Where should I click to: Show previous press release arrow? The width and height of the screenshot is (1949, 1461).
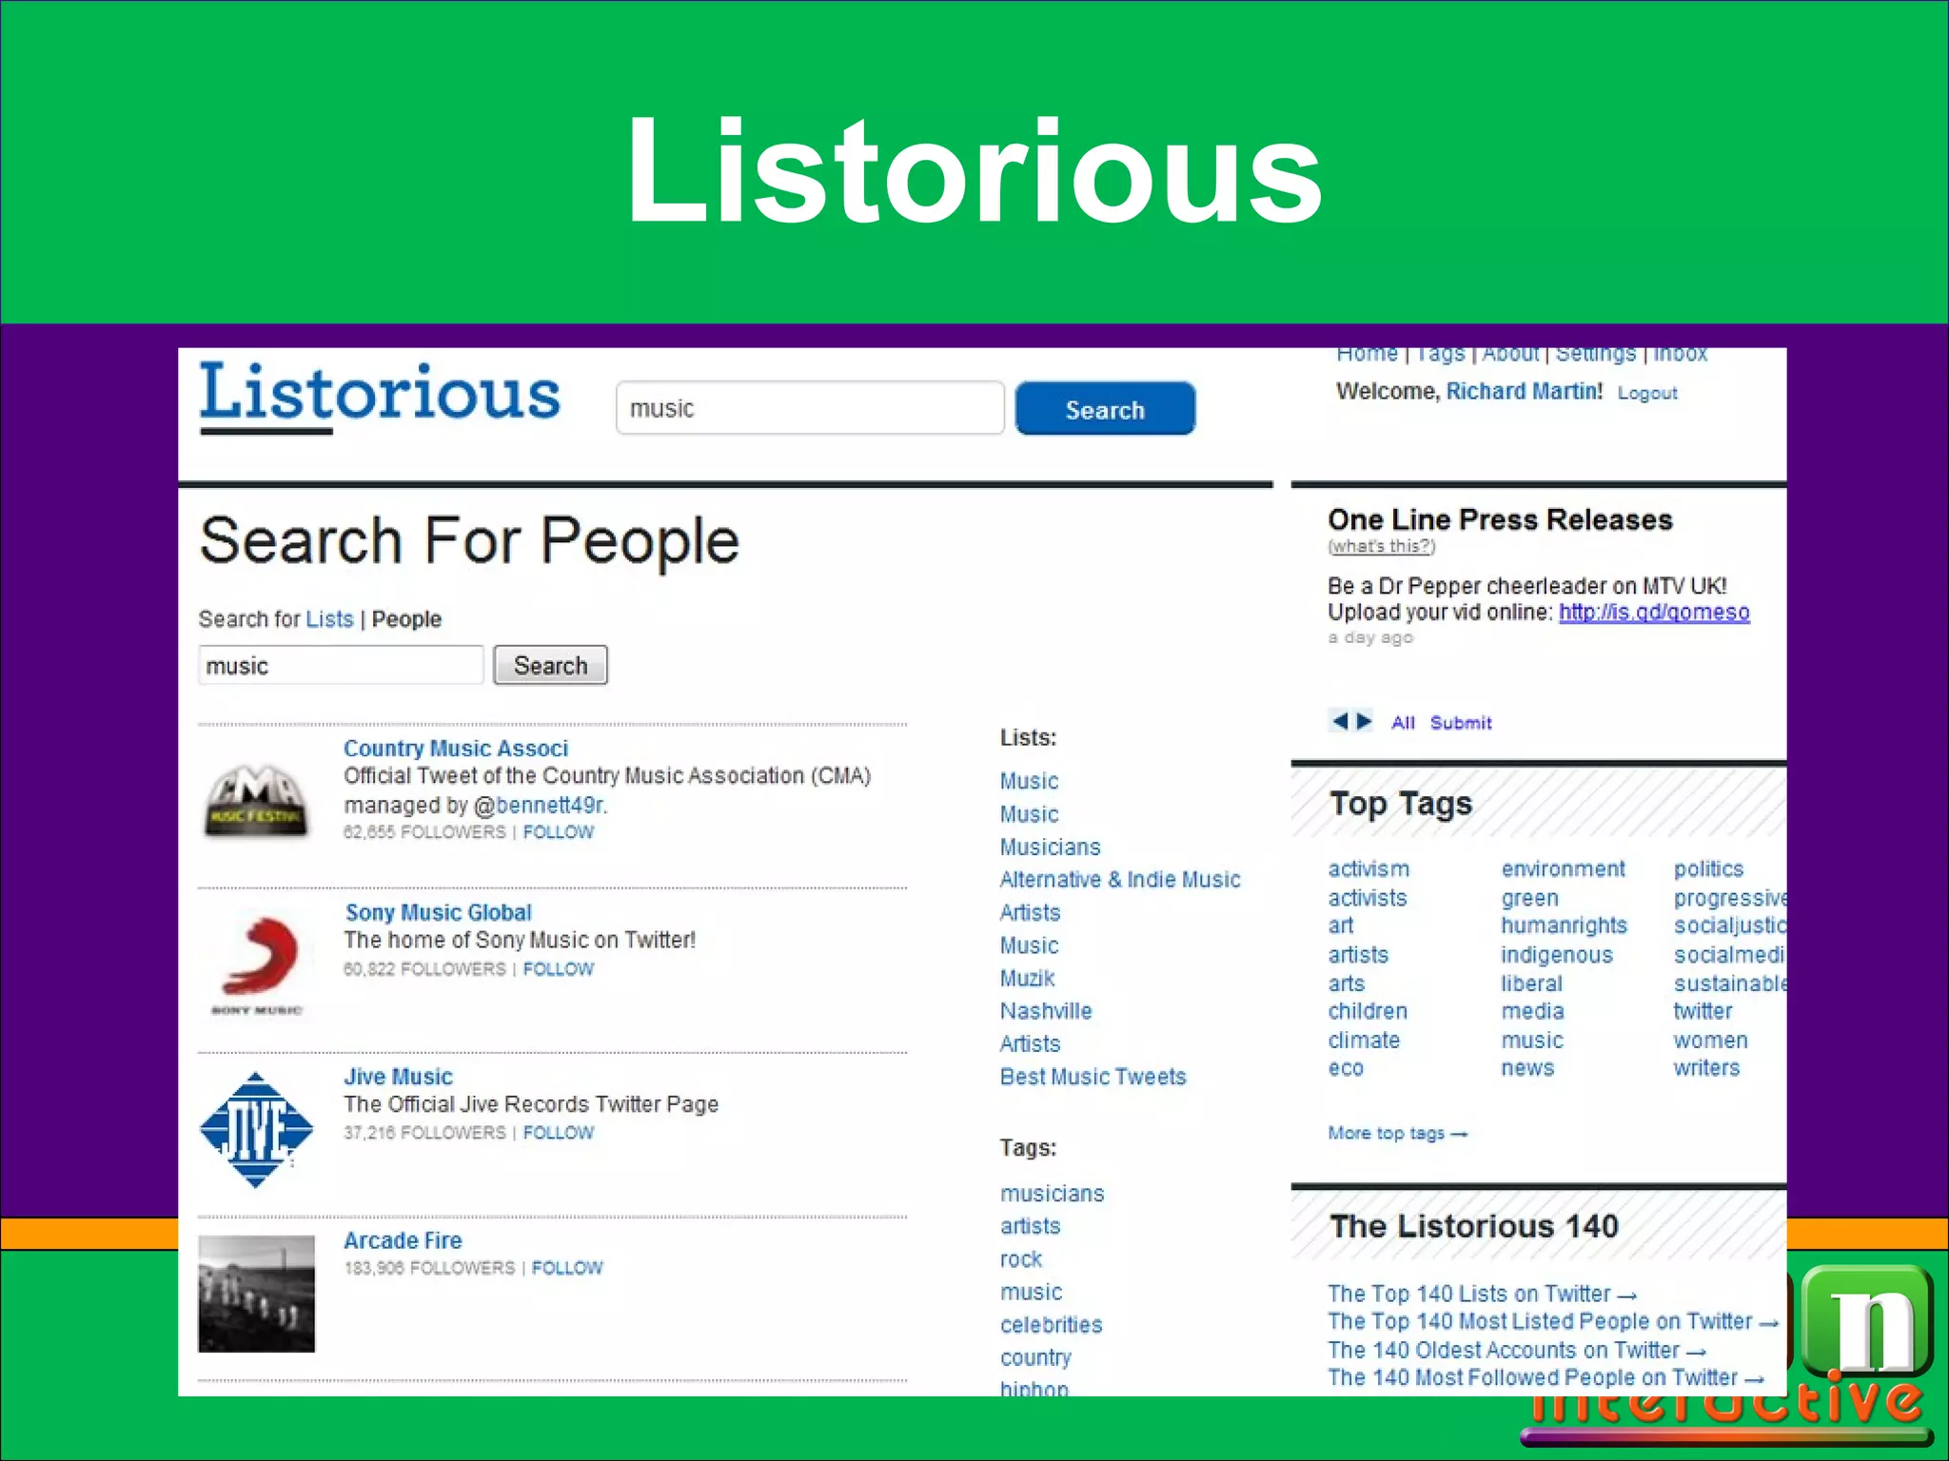(x=1340, y=721)
